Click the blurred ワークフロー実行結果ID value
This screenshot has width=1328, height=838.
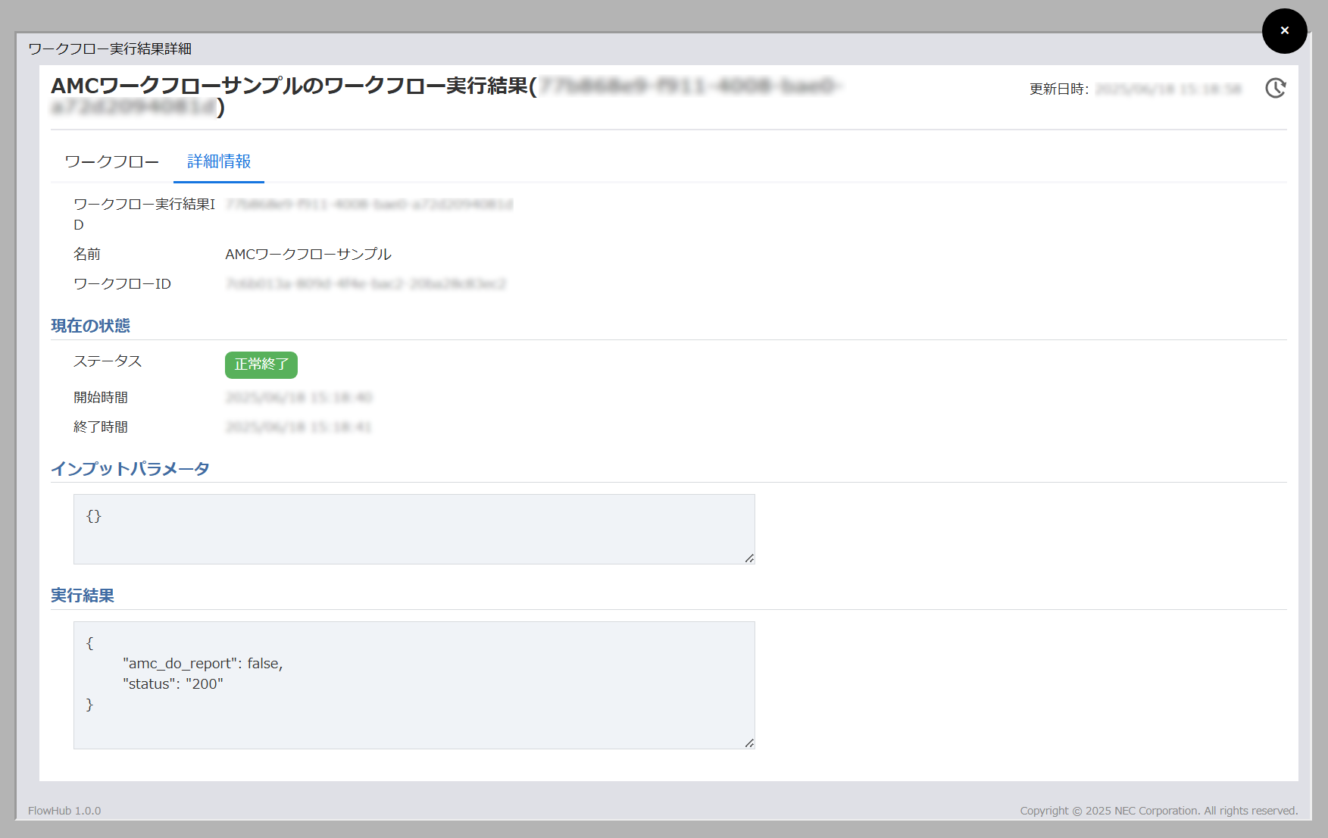369,205
